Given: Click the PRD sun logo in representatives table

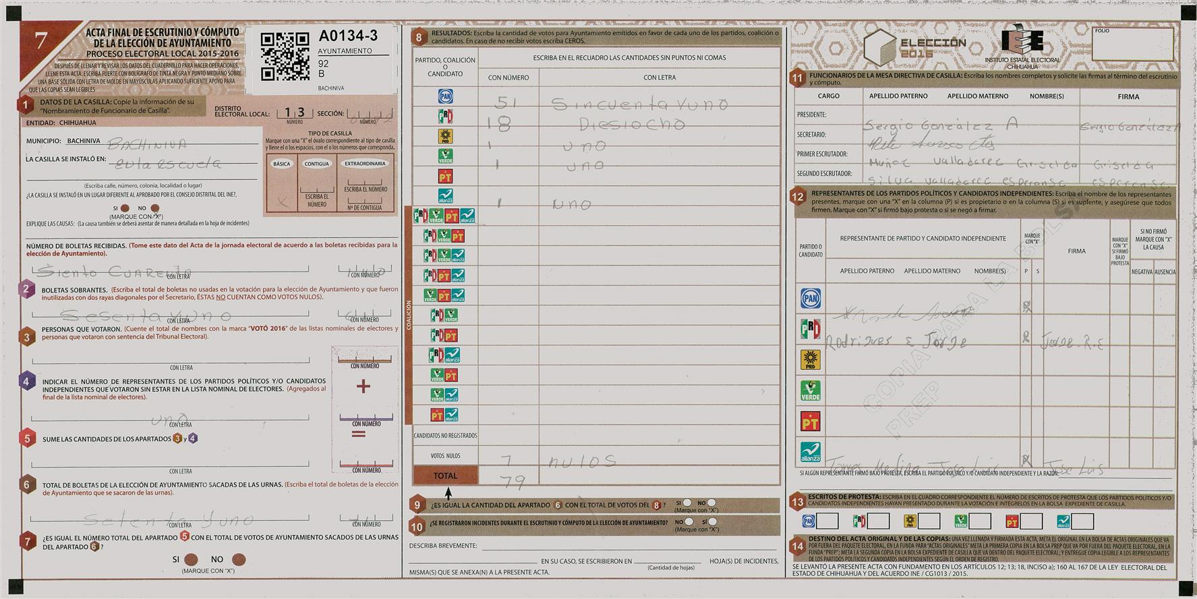Looking at the screenshot, I should (x=810, y=360).
